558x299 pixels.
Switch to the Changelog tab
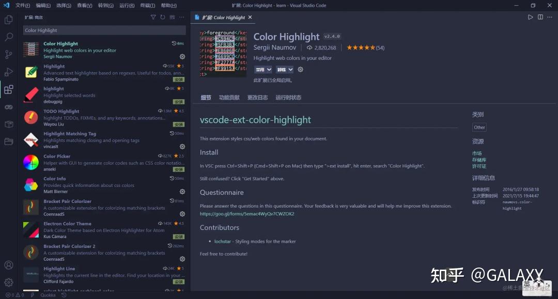pyautogui.click(x=257, y=98)
